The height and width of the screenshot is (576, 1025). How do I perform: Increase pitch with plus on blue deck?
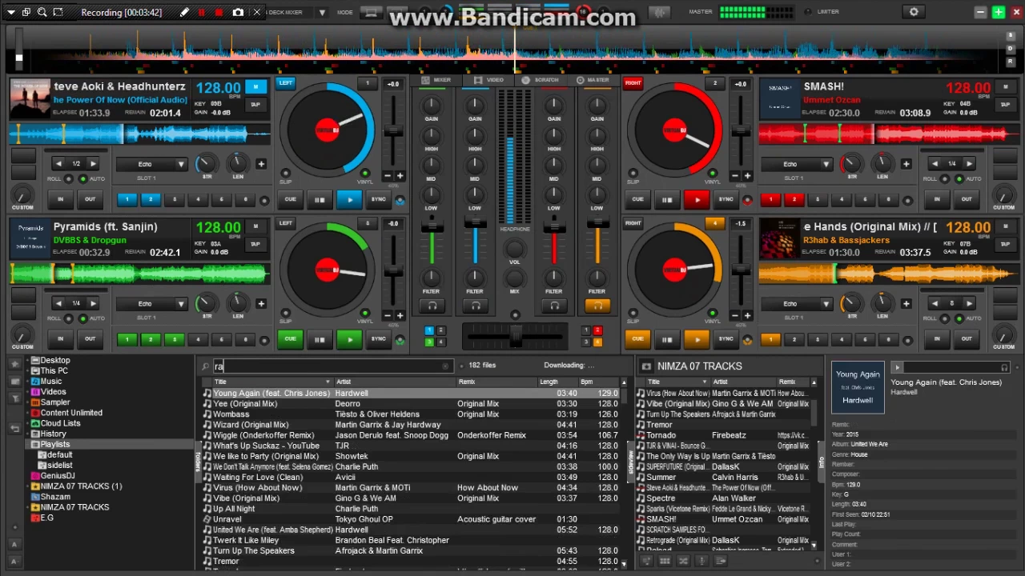point(400,175)
